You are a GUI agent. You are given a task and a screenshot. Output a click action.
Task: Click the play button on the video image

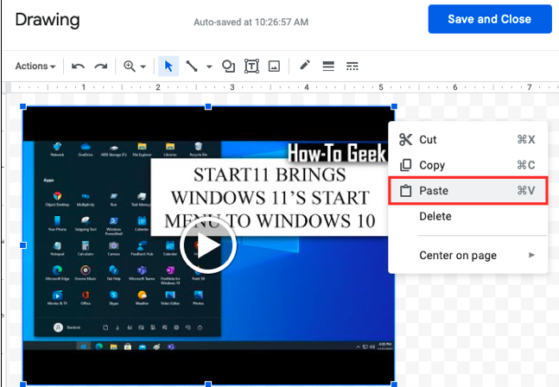click(x=208, y=245)
